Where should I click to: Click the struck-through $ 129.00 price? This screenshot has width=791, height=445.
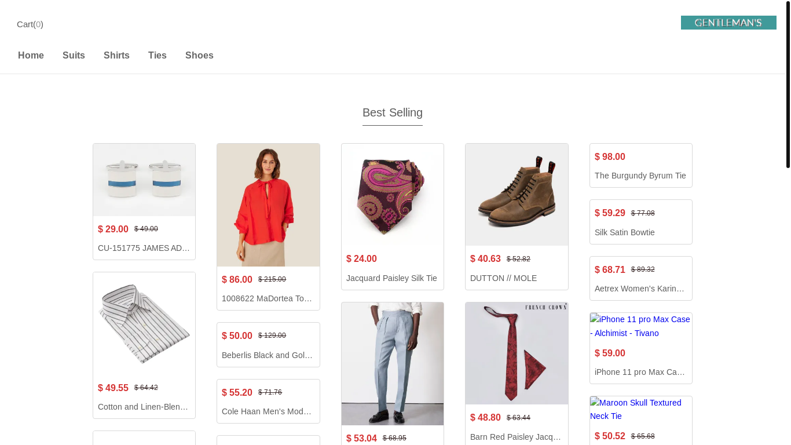click(x=272, y=335)
